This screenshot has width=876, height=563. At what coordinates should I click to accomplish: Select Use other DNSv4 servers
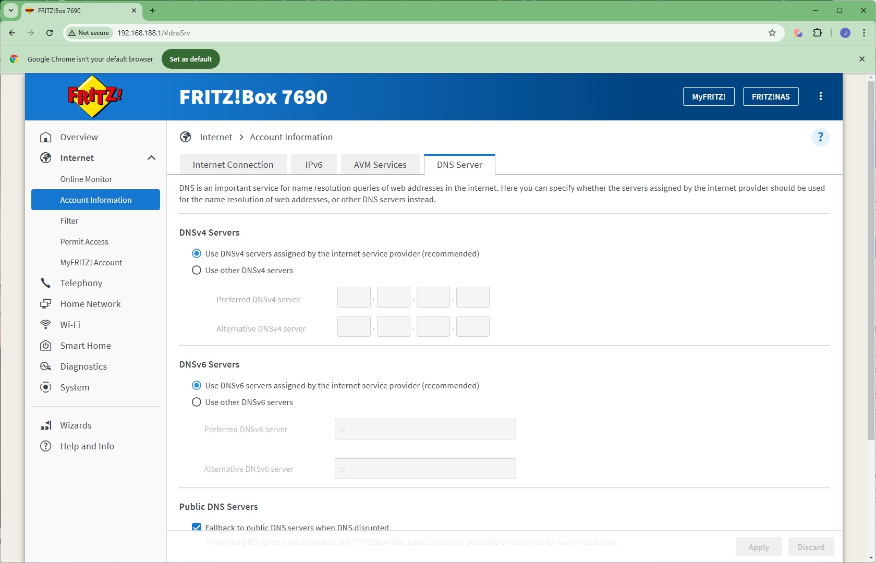197,271
